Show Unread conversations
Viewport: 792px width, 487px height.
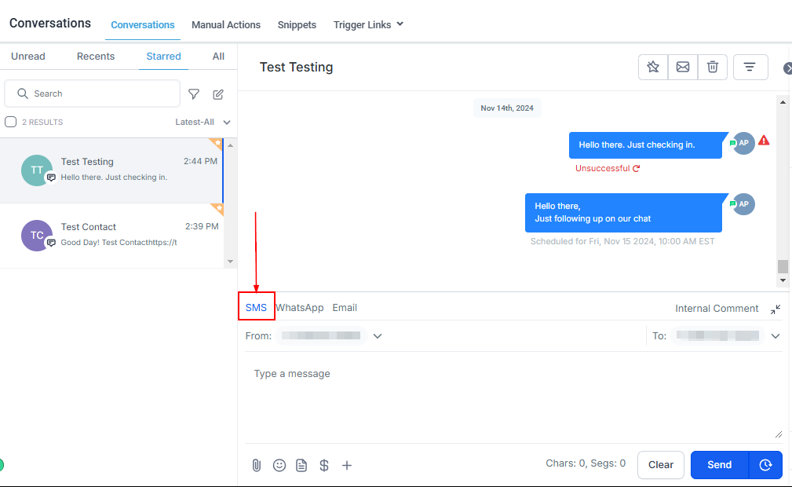(x=28, y=56)
